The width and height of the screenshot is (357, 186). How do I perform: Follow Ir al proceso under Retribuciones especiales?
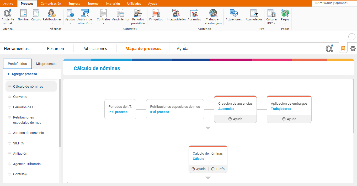coord(160,112)
